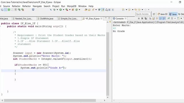
Task: Toggle Scroll Lock in Console
Action: coord(154,18)
